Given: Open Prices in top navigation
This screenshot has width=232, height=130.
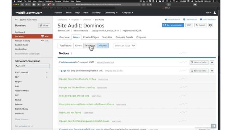Looking at the screenshot, I should click(69, 13).
